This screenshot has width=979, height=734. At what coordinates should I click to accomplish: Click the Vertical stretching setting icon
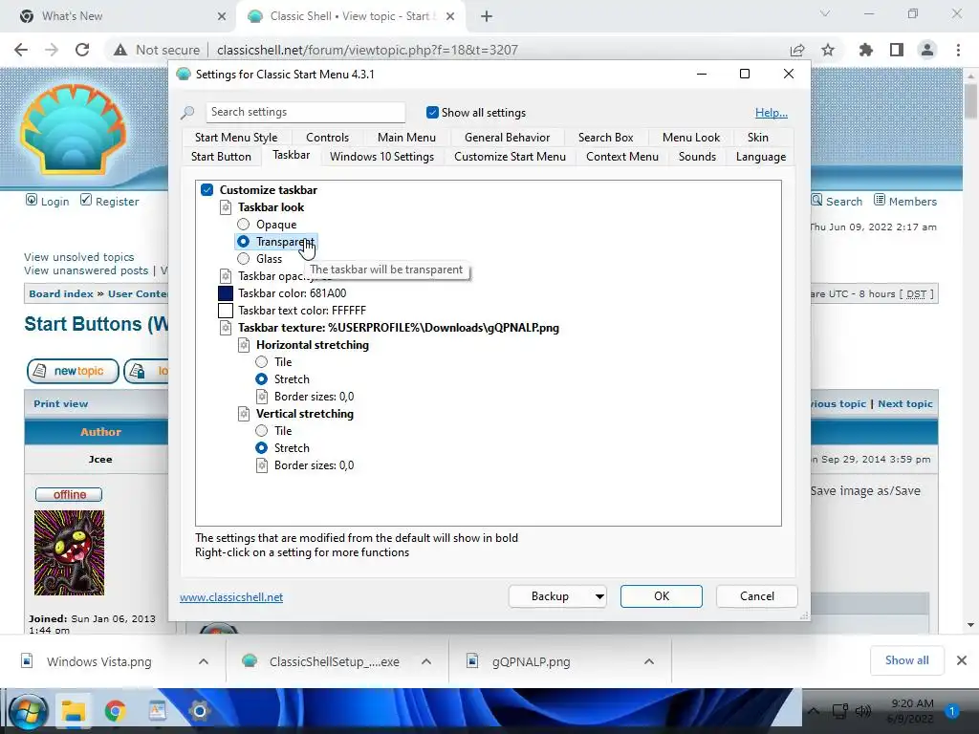coord(244,414)
